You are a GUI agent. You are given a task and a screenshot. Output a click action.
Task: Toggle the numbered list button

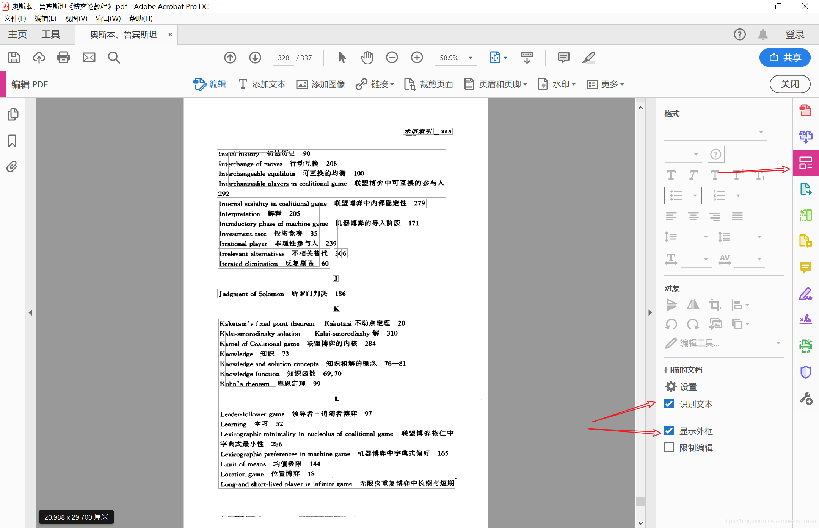point(719,195)
